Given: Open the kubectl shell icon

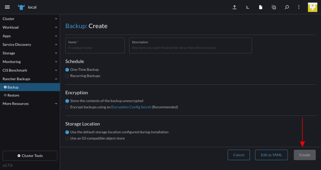Looking at the screenshot, I should point(248,7).
